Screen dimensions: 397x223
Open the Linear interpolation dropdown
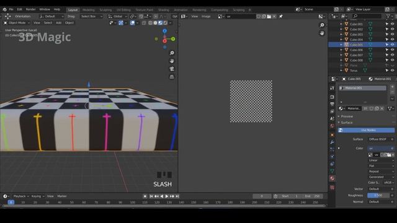click(x=381, y=160)
